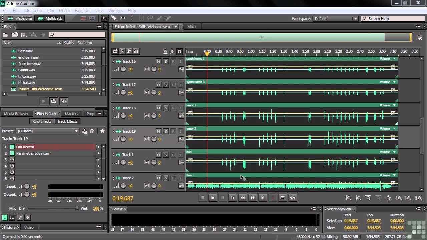Image resolution: width=427 pixels, height=240 pixels.
Task: Arm Track 1 for record
Action: [173, 155]
